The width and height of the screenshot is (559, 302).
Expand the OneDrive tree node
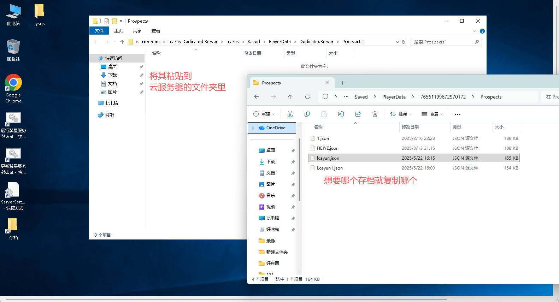click(x=253, y=128)
